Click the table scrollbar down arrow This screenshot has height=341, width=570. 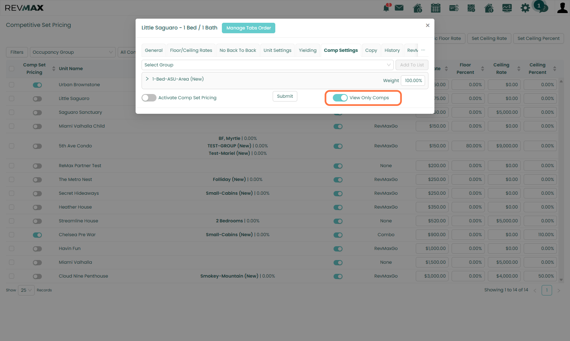[561, 280]
